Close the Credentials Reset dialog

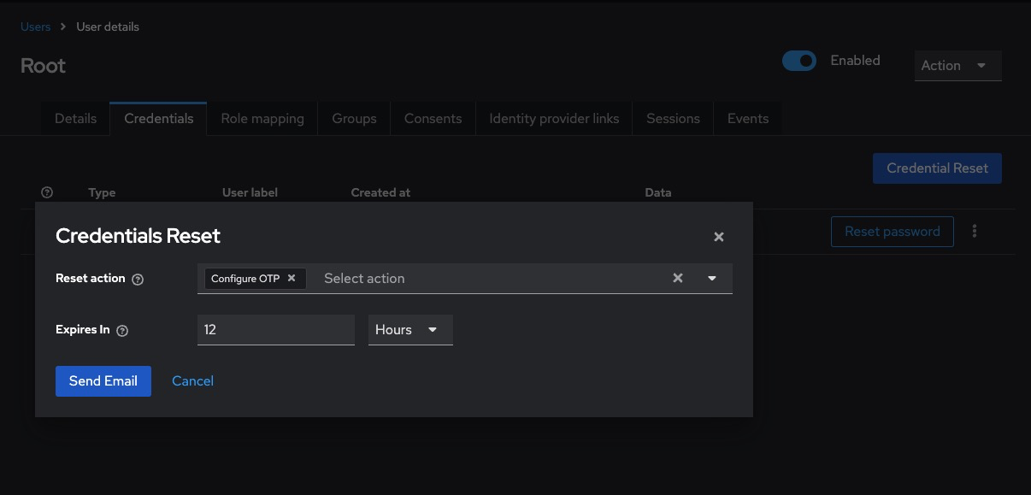[718, 237]
